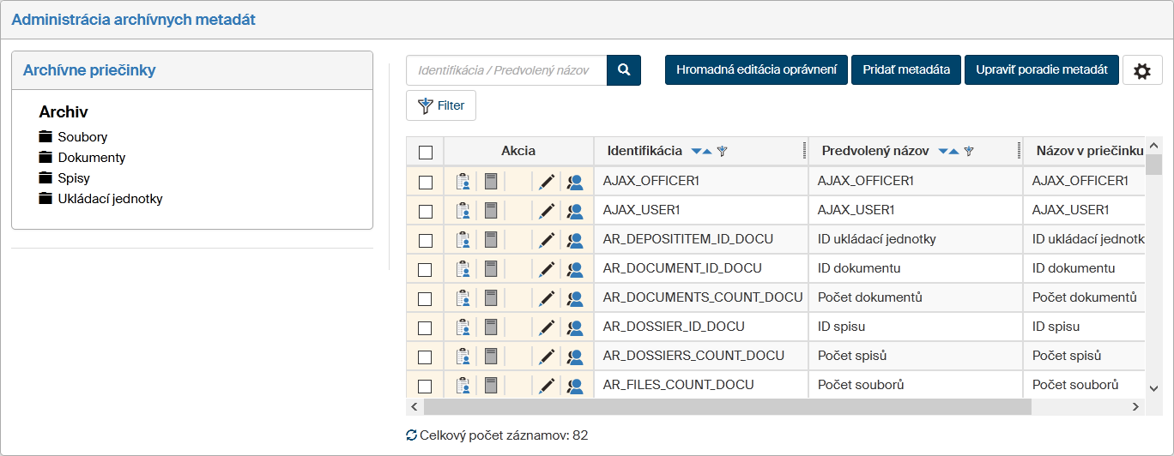Select the Ukládací jednotky folder
This screenshot has width=1174, height=456.
point(110,199)
